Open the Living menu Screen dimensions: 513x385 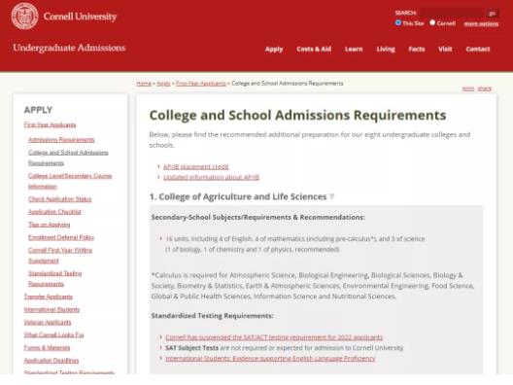click(x=386, y=50)
